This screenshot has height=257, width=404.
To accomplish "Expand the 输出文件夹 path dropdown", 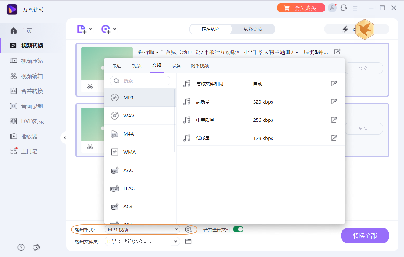I will click(x=175, y=241).
